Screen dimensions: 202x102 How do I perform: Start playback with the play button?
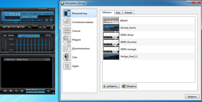coord(9,27)
